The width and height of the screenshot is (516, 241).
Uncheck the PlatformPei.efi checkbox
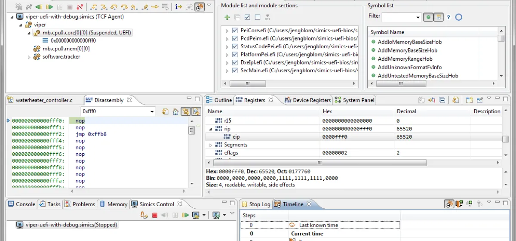click(x=235, y=55)
